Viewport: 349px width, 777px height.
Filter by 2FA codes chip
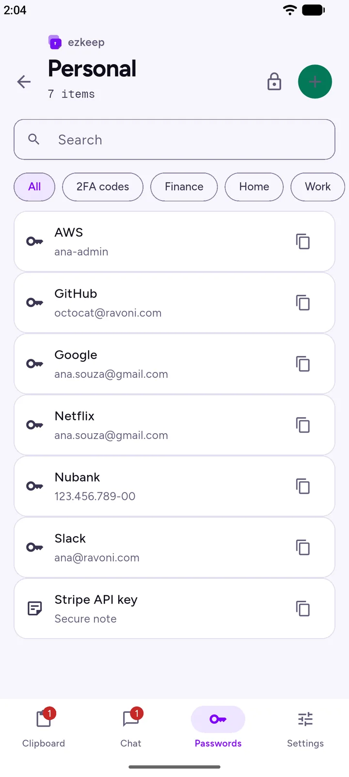[103, 187]
